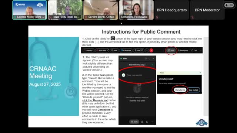Click Slido button at panel bottom
Image resolution: width=237 pixels, height=133 pixels.
pos(134,122)
